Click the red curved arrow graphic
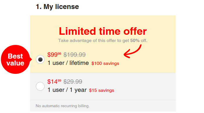 point(132,51)
